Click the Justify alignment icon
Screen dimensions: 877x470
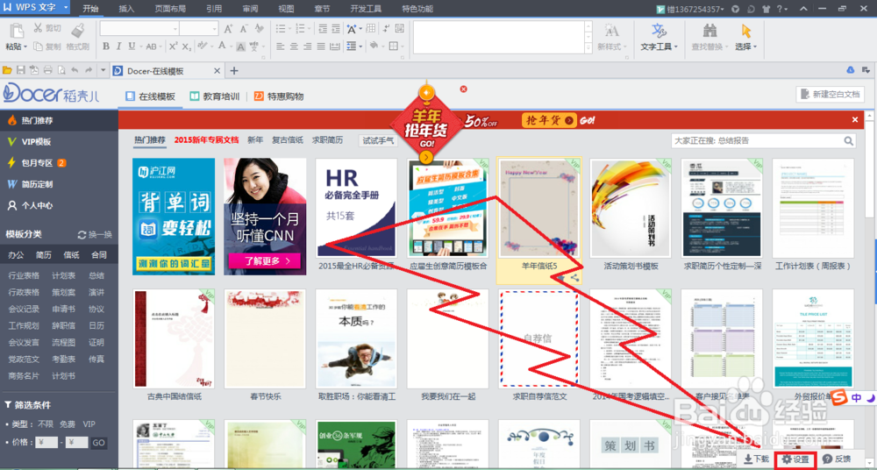coord(321,46)
